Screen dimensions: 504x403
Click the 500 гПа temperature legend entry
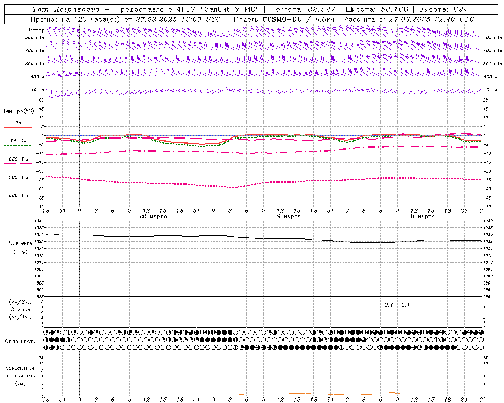coord(19,196)
